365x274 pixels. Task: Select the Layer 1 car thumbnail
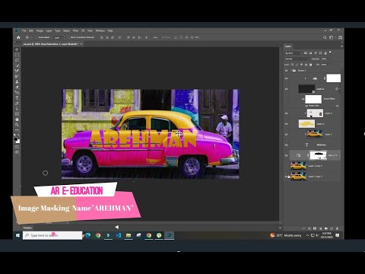(315, 134)
